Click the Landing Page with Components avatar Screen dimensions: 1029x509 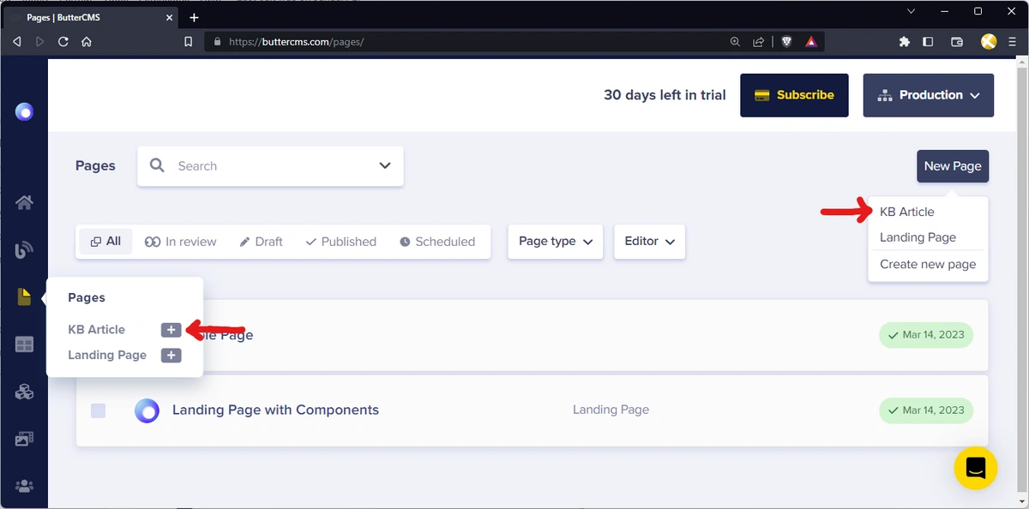(x=147, y=411)
